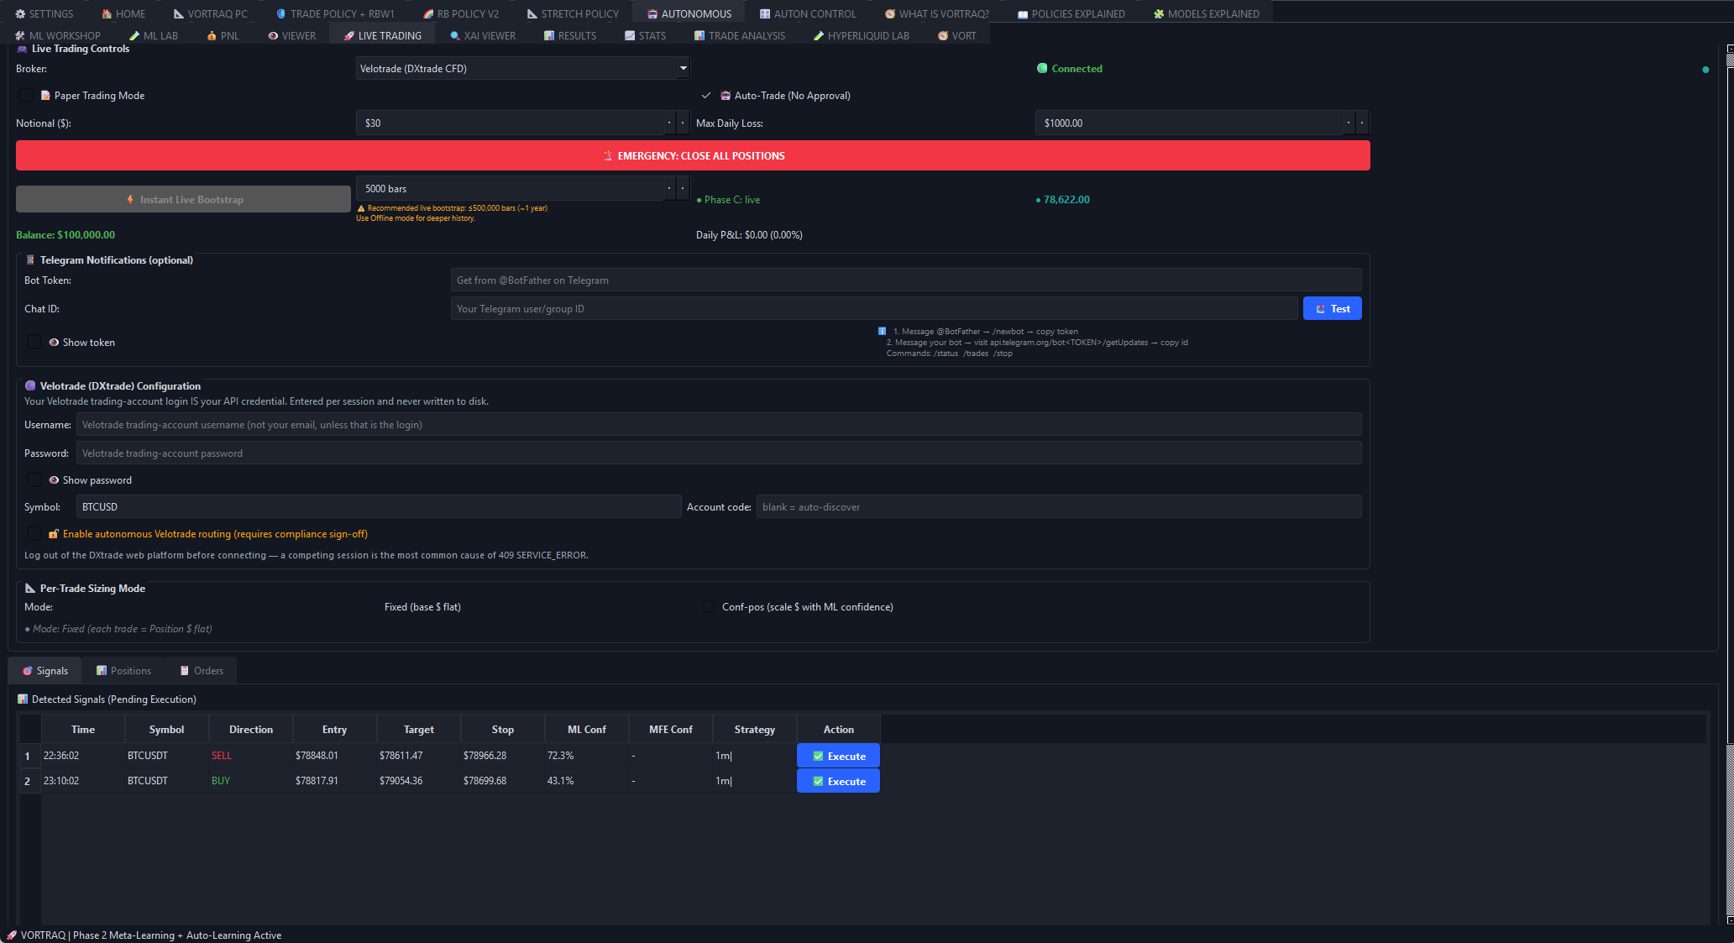Click the Velotrade Configuration purple circle icon
Image resolution: width=1734 pixels, height=943 pixels.
[30, 386]
